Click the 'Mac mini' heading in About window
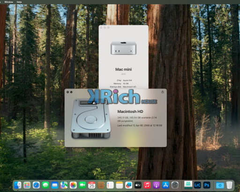This screenshot has height=192, width=240. click(x=123, y=69)
